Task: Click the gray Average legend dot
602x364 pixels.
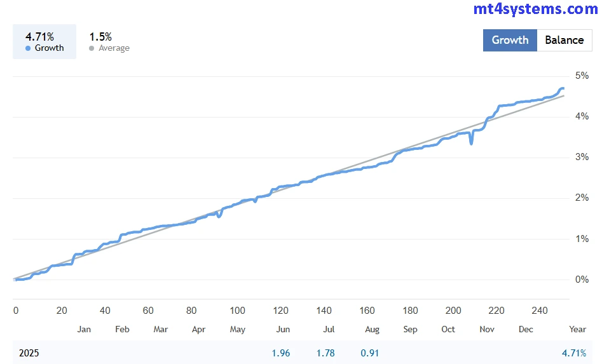Action: 92,48
